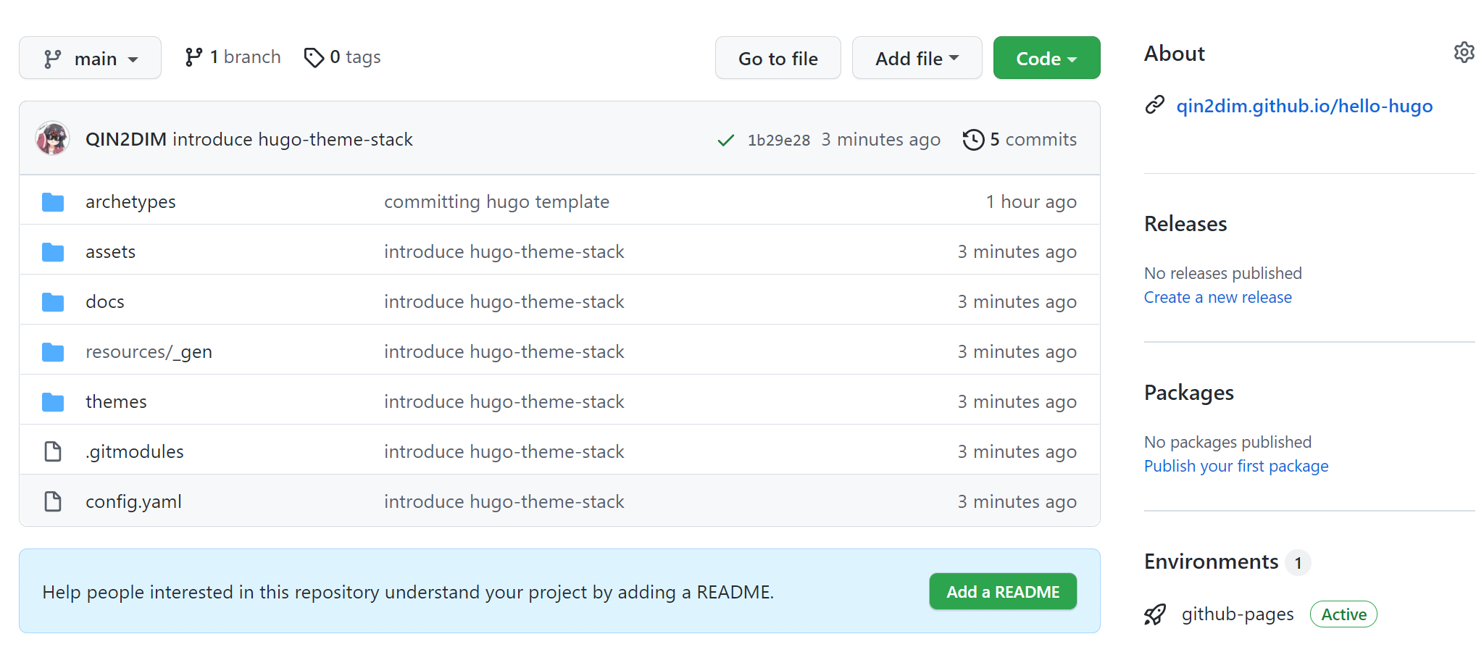View commit 1b29e28 hash link
1484x647 pixels.
pos(778,140)
